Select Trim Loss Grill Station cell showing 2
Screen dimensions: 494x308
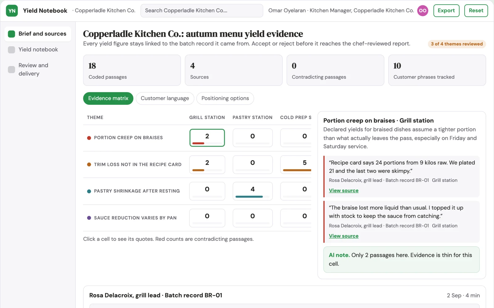pos(207,164)
